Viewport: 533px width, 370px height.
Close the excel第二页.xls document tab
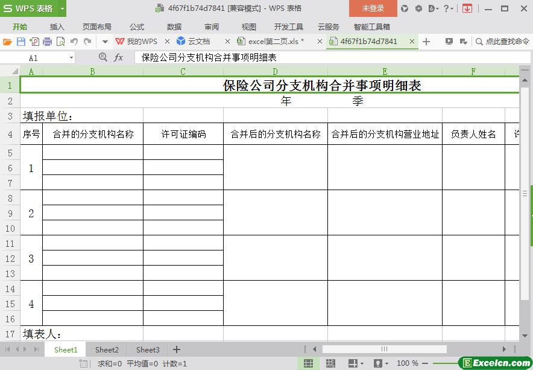coord(317,42)
